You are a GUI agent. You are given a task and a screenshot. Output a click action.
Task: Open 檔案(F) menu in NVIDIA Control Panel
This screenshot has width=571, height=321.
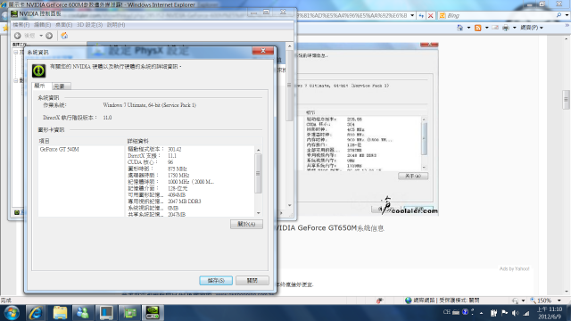(21, 25)
